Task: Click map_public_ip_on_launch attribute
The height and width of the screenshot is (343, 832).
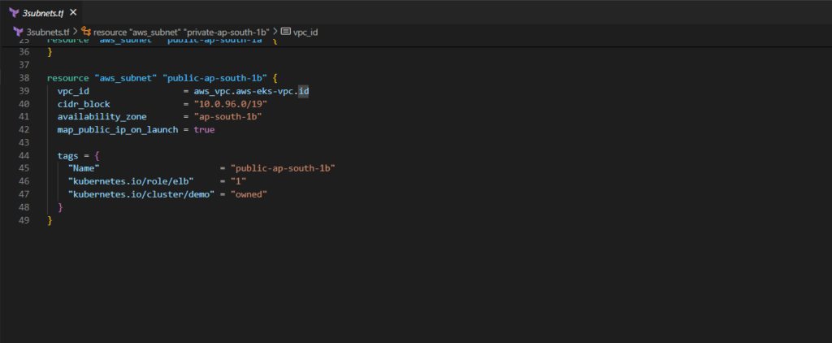Action: [118, 129]
